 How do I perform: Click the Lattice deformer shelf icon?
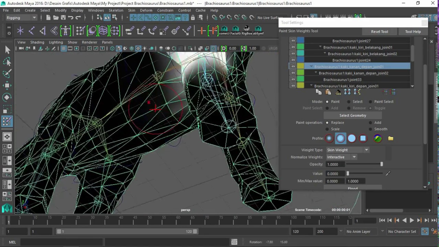click(x=103, y=31)
